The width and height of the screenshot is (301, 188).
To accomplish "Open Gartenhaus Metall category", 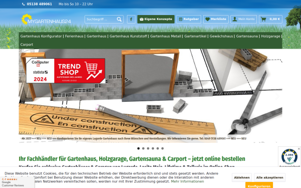I will point(166,36).
